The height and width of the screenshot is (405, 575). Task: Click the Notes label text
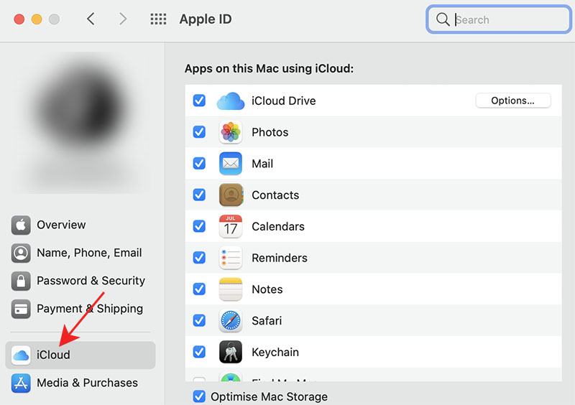pyautogui.click(x=267, y=289)
